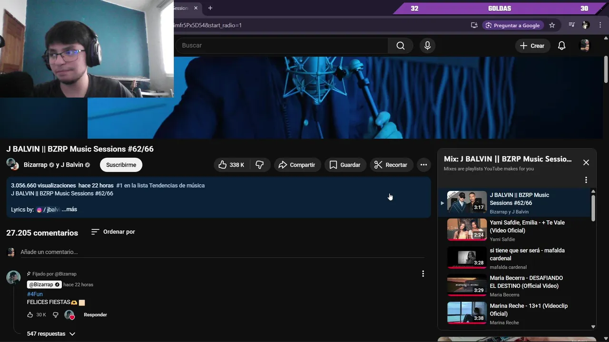This screenshot has width=609, height=342.
Task: Expand 547 respuestas replies
Action: coord(51,334)
